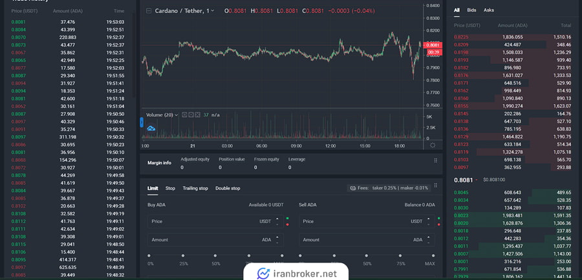
Task: Focus the Sell ADA Amount input field
Action: tap(367, 240)
